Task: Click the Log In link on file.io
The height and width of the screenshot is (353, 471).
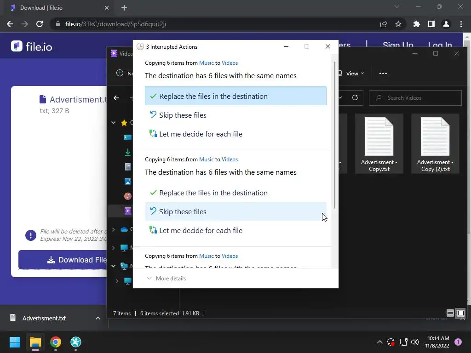Action: pyautogui.click(x=440, y=46)
